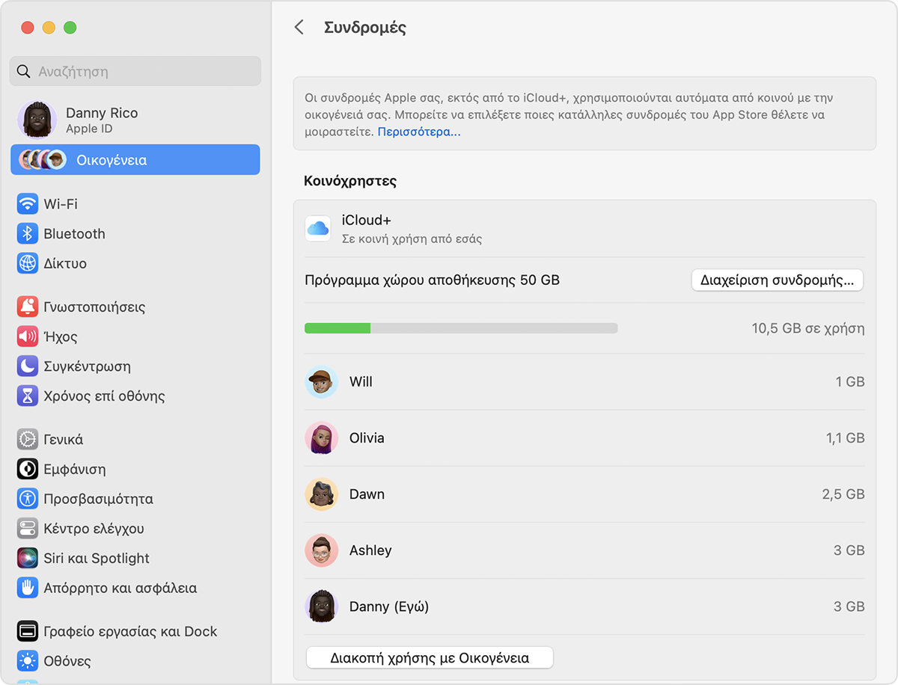Image resolution: width=898 pixels, height=685 pixels.
Task: Go back using the chevron arrow
Action: click(x=299, y=28)
